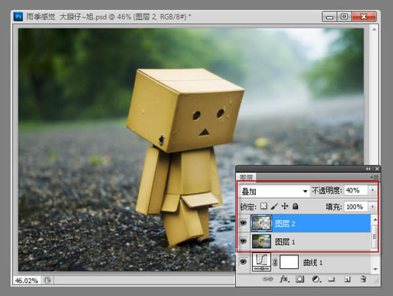Open the layers panel options menu
The height and width of the screenshot is (296, 393).
[x=374, y=177]
